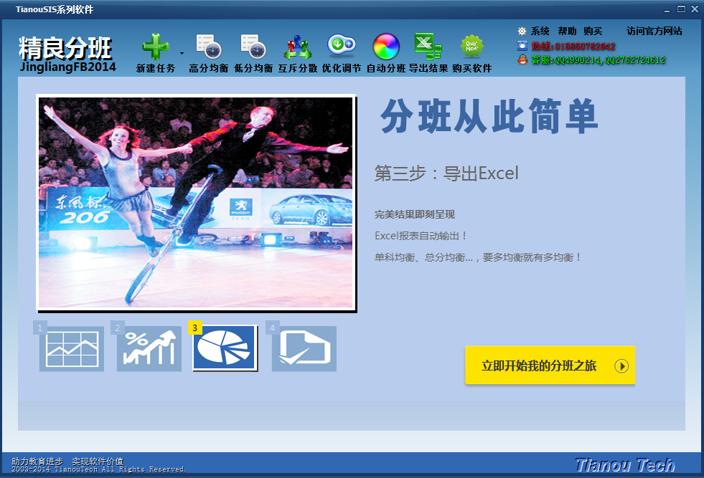Show step 2 percent growth thumbnail
Image resolution: width=704 pixels, height=478 pixels.
[x=149, y=348]
